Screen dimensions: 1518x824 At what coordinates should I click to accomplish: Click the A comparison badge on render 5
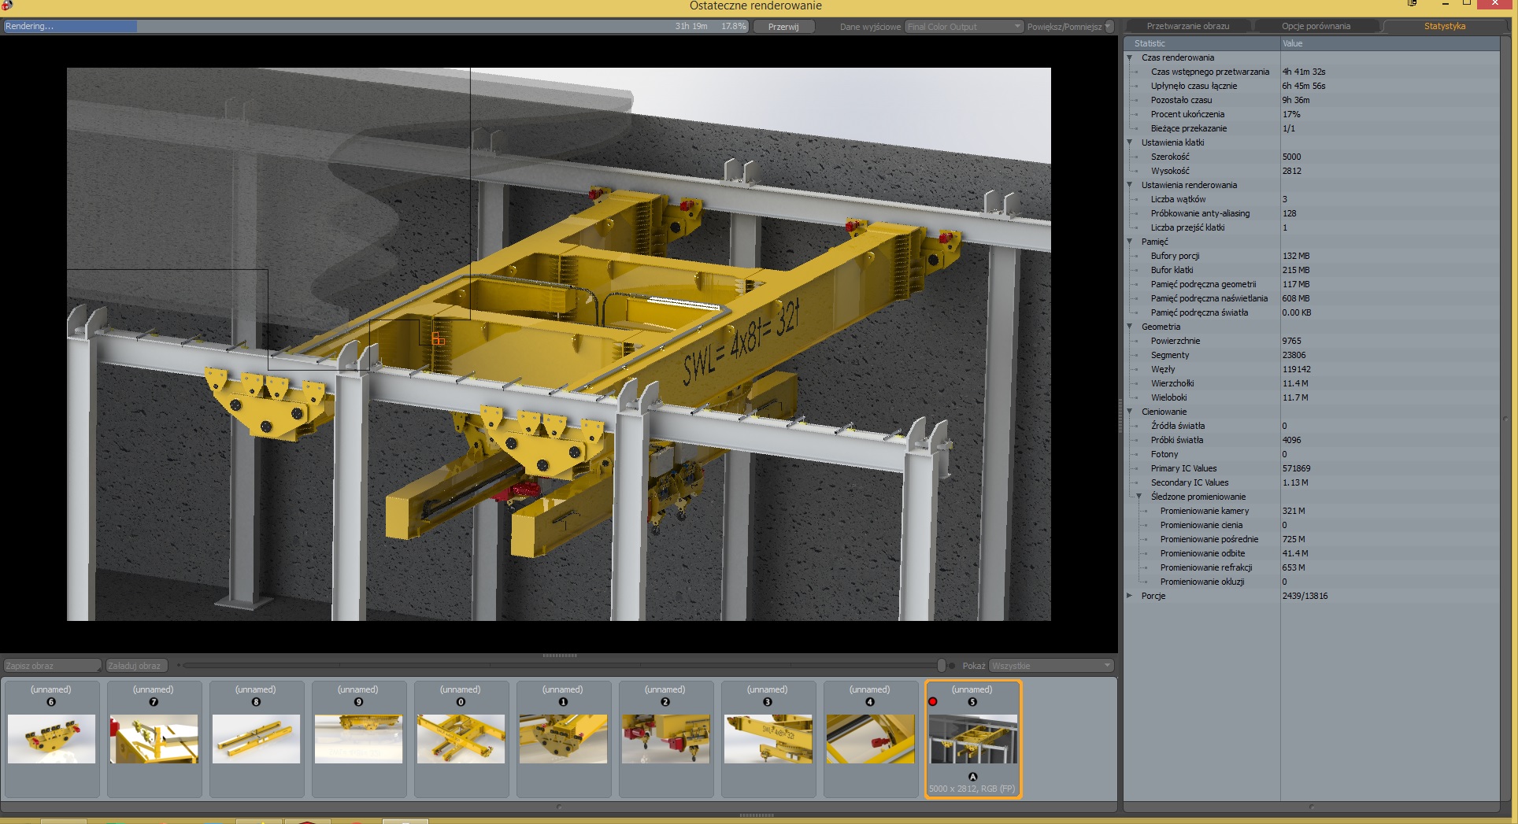pyautogui.click(x=972, y=777)
